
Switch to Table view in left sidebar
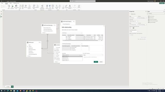[x=1, y=14]
